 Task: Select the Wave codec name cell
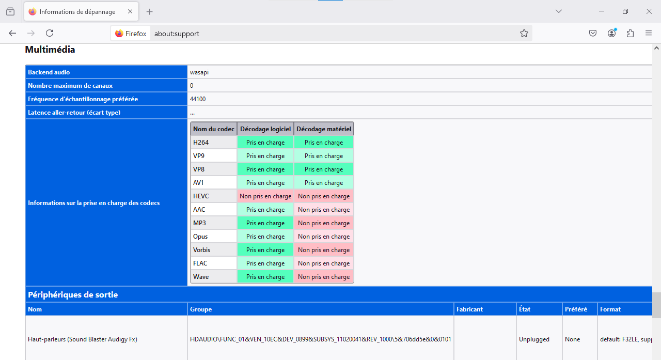click(x=214, y=277)
